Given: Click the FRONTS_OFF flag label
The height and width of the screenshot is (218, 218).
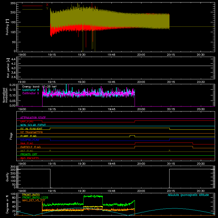Looking at the screenshot, I should [x=29, y=154].
